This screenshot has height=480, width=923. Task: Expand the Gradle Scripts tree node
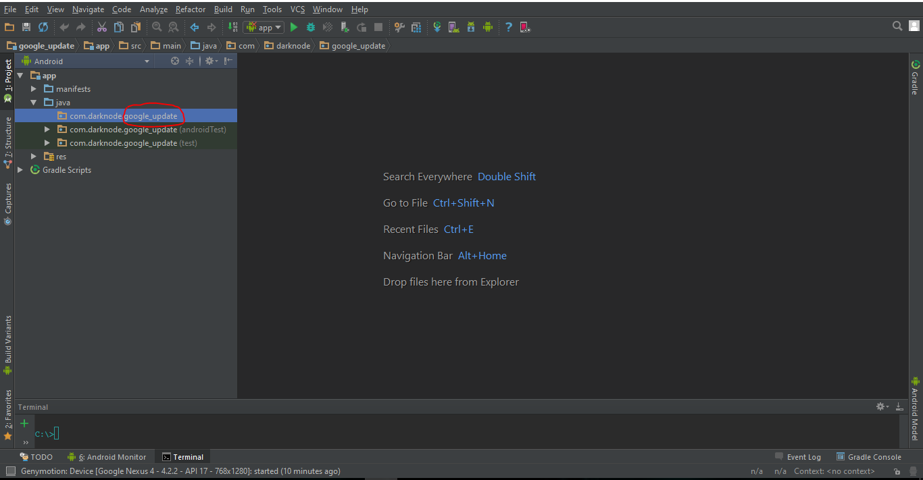(20, 170)
